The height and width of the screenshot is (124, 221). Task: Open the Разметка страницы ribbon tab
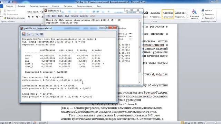tap(38, 6)
